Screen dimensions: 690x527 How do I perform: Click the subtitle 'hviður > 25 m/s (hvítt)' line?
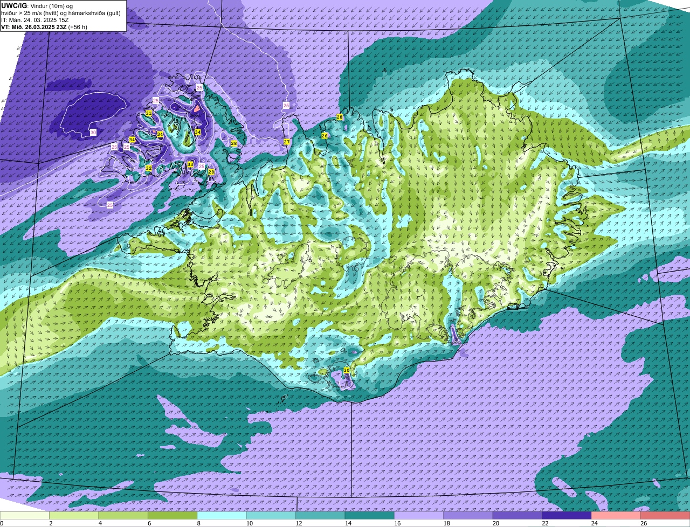pyautogui.click(x=61, y=12)
